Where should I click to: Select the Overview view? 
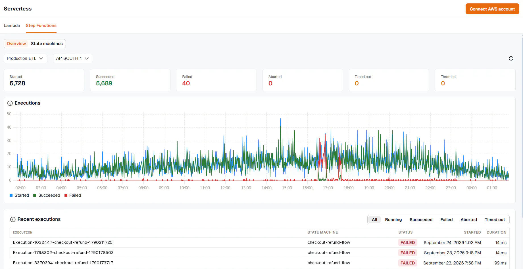click(16, 44)
